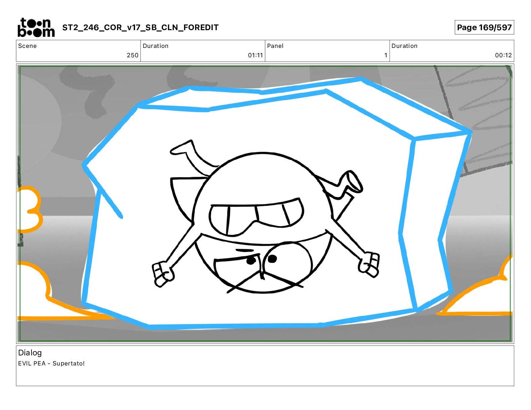This screenshot has height=410, width=531.
Task: Click the Panel label
Action: 275,46
